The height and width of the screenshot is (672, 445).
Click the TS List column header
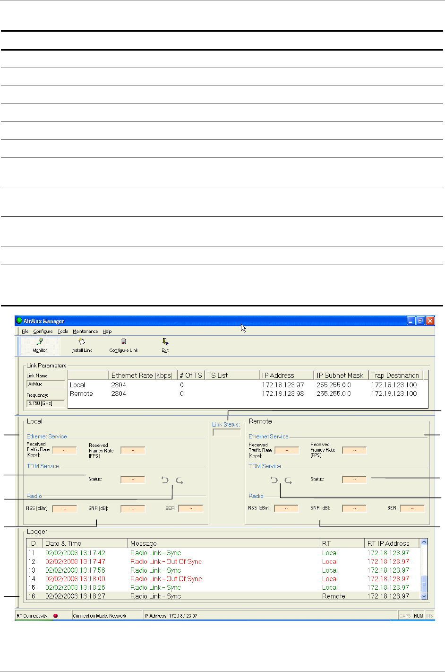coord(232,375)
